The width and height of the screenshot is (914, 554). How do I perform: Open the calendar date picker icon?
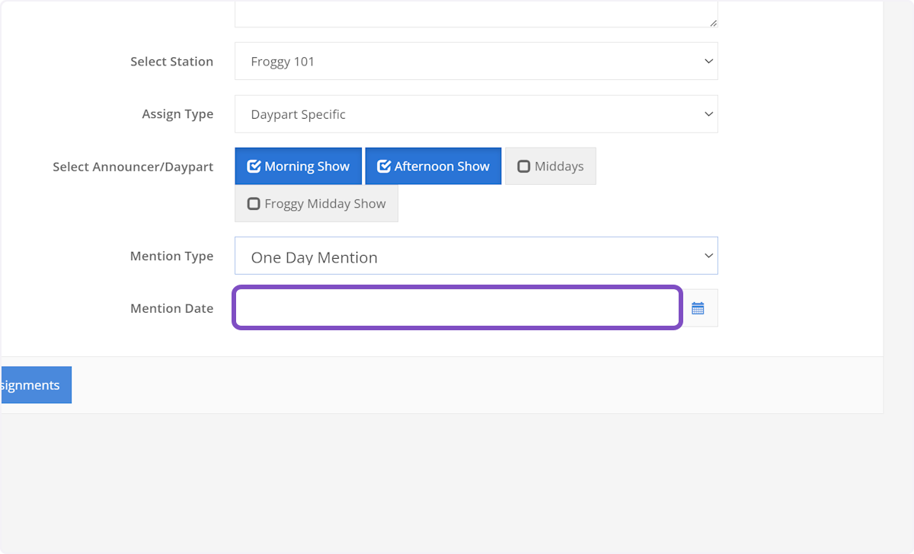[698, 308]
